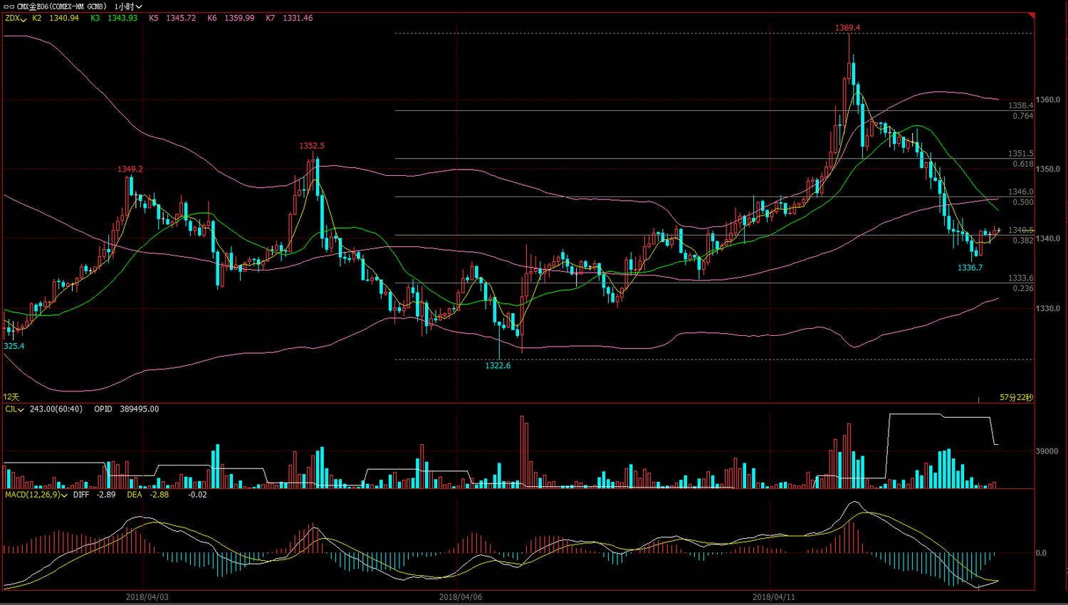This screenshot has height=605, width=1068.
Task: Select the K3 1343.93 value label
Action: [x=114, y=19]
